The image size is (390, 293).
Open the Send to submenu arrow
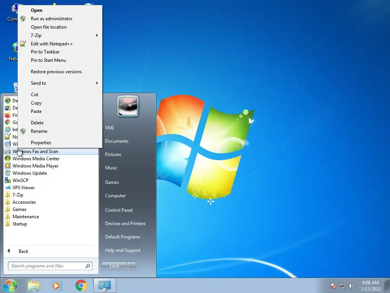(x=97, y=83)
